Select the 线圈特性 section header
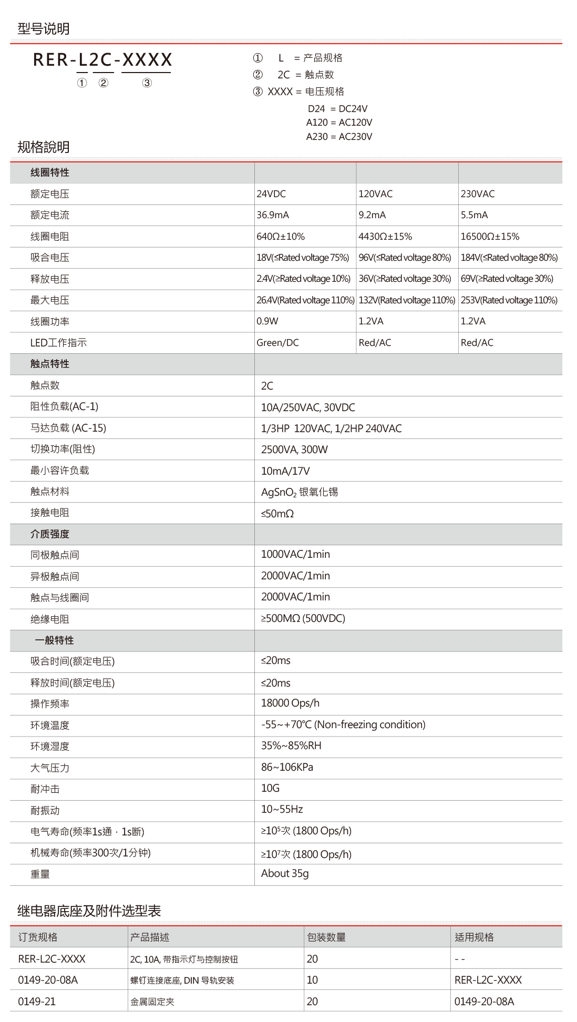This screenshot has width=577, height=1022. click(50, 172)
